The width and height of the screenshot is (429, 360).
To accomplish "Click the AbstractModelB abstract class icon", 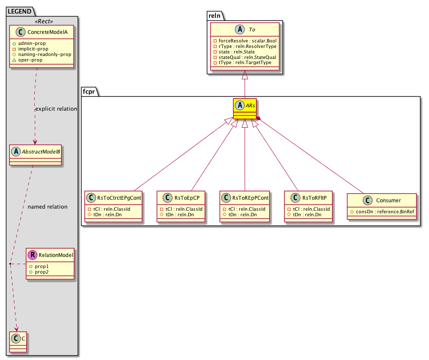I will [x=15, y=151].
